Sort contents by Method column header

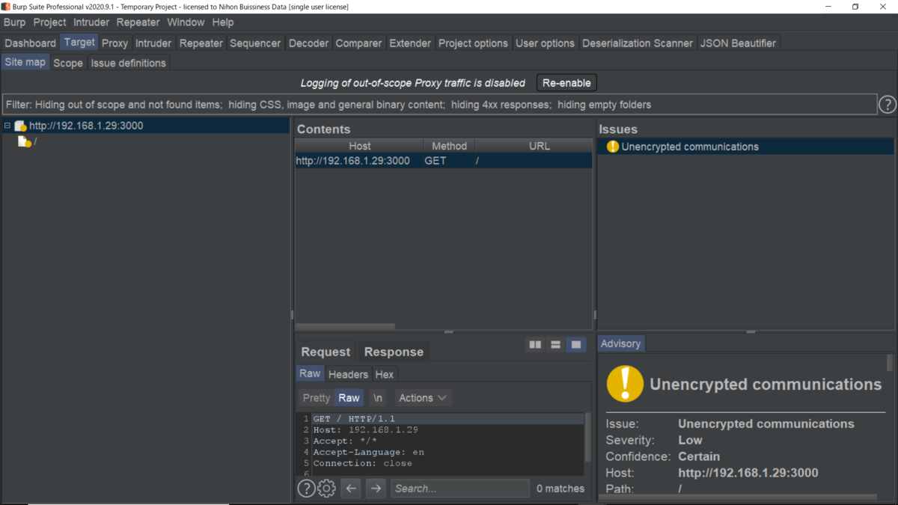pyautogui.click(x=449, y=146)
